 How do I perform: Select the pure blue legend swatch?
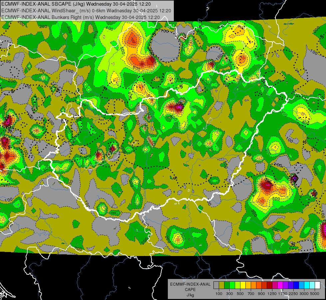pos(296,285)
